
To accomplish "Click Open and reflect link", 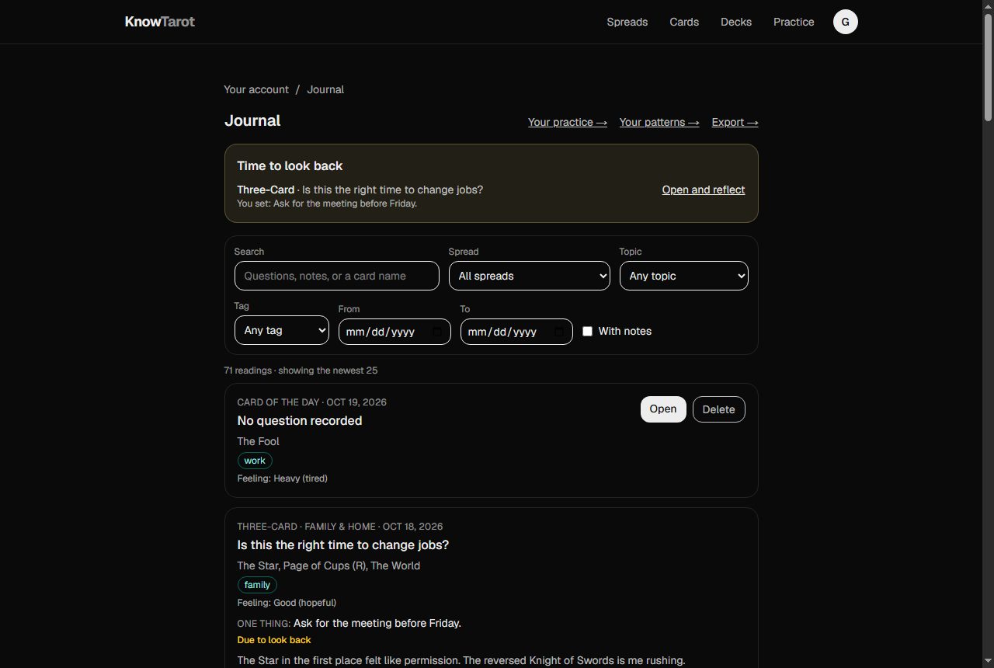I will point(704,190).
